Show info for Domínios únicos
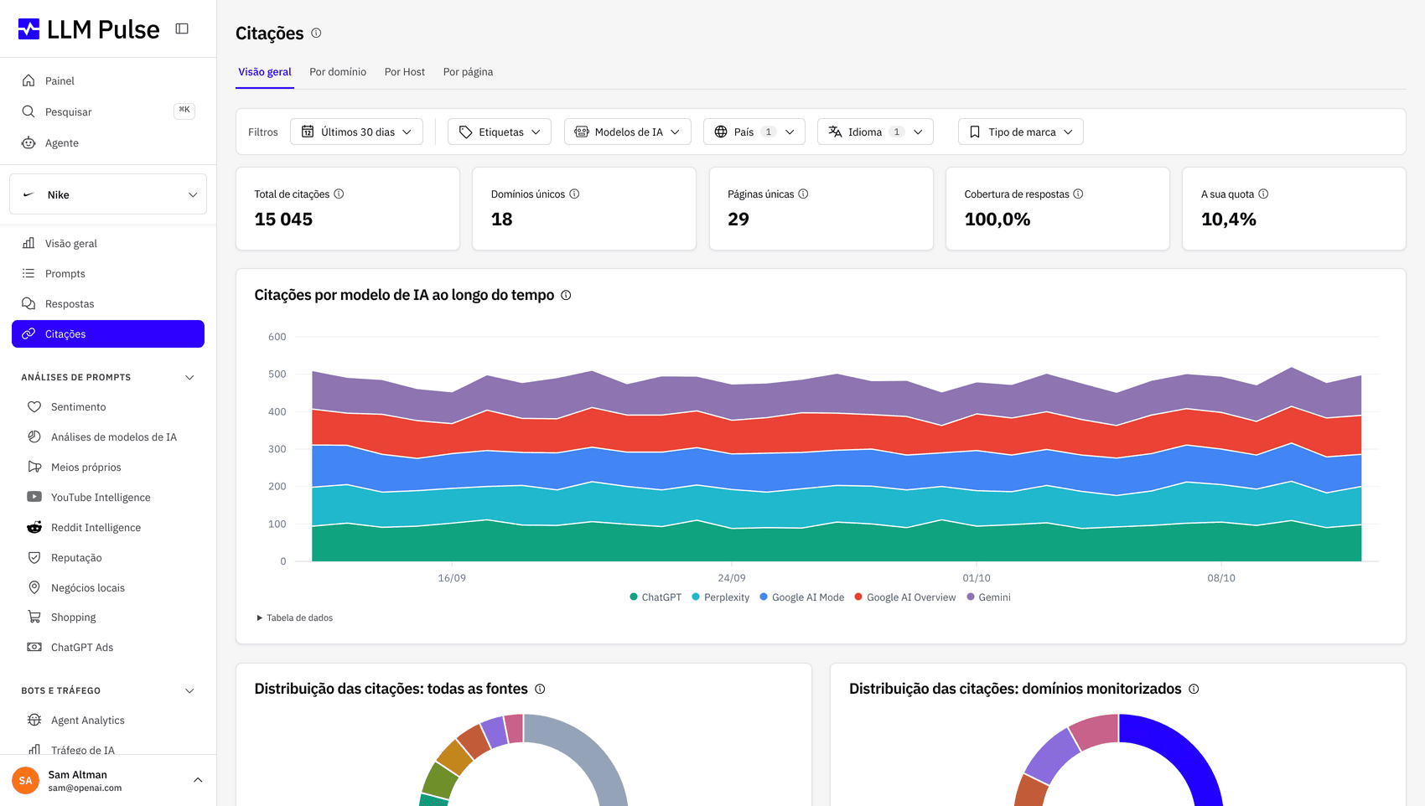Image resolution: width=1425 pixels, height=806 pixels. click(574, 194)
